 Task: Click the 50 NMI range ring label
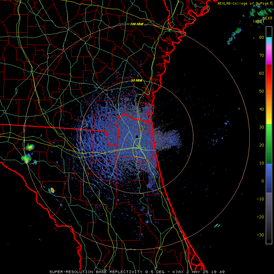137,81
